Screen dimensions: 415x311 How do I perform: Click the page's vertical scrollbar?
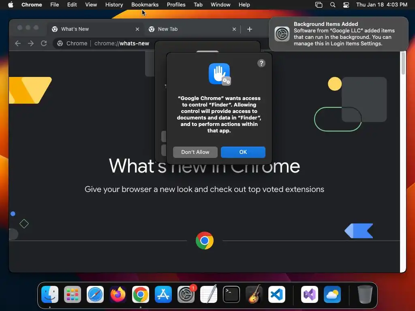[x=403, y=64]
